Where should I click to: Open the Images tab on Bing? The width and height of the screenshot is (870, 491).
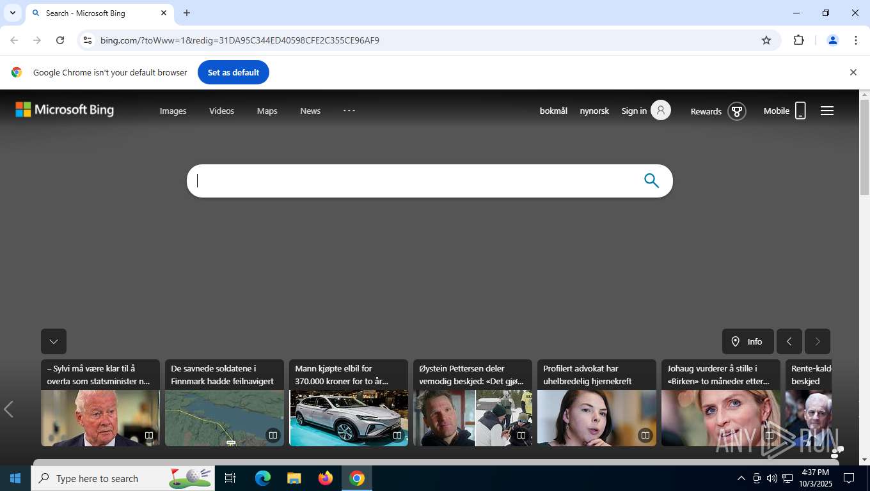coord(173,111)
